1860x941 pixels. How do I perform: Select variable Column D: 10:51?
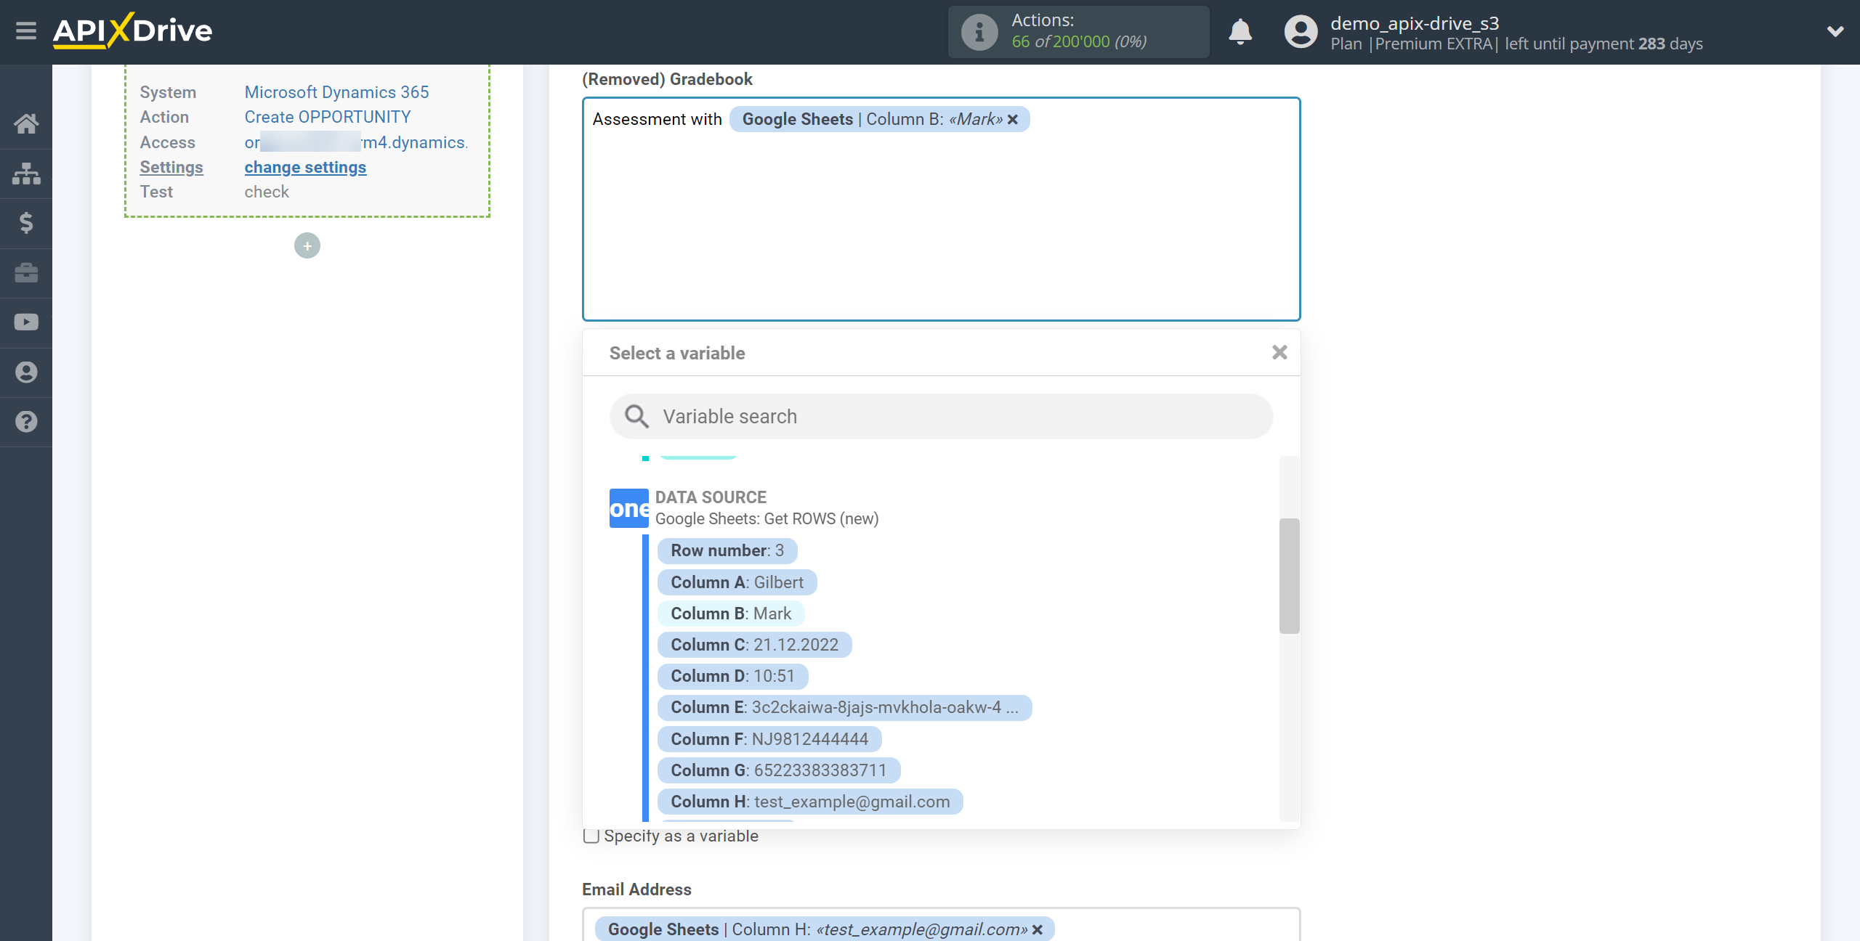click(x=732, y=676)
